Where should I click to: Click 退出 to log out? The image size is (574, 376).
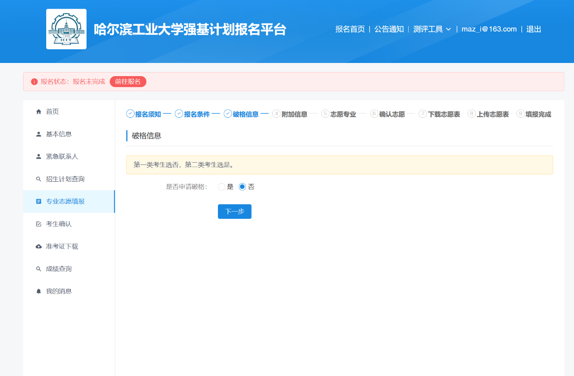(533, 29)
